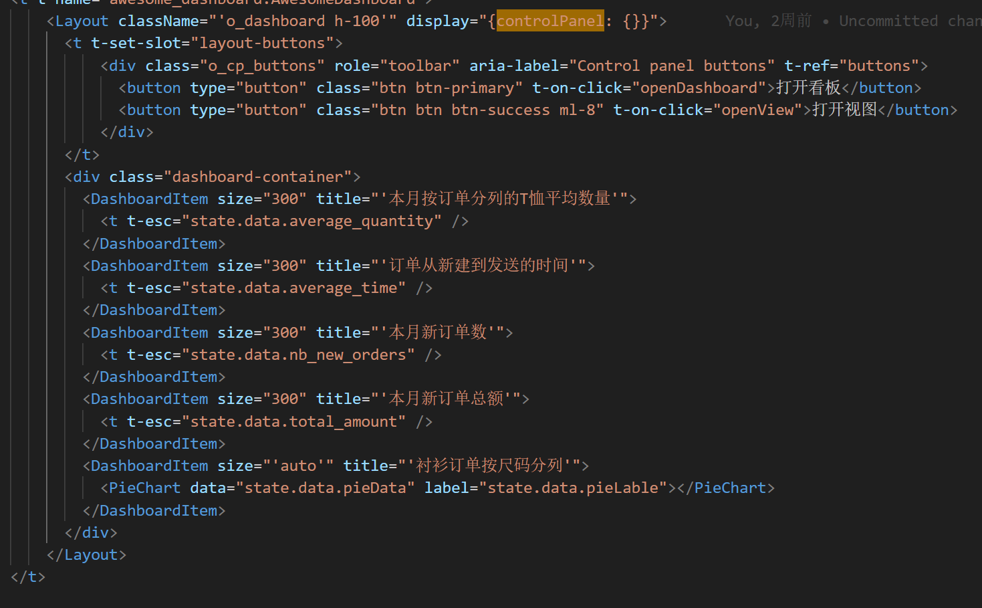Click the 打开看板 button text in code
This screenshot has width=982, height=608.
[808, 88]
